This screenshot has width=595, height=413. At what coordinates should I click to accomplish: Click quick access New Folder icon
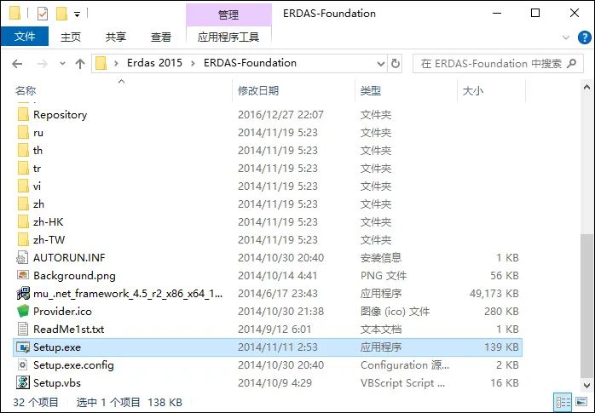tap(61, 14)
